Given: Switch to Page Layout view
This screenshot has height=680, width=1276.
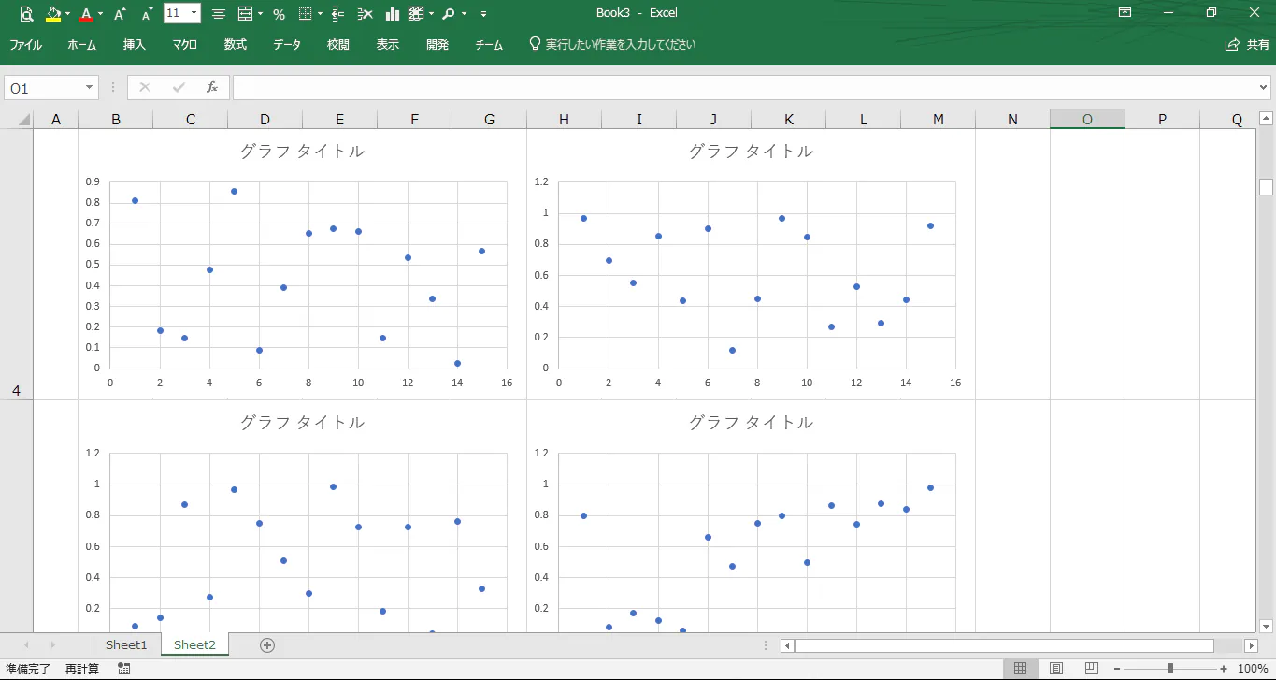Looking at the screenshot, I should click(x=1055, y=669).
